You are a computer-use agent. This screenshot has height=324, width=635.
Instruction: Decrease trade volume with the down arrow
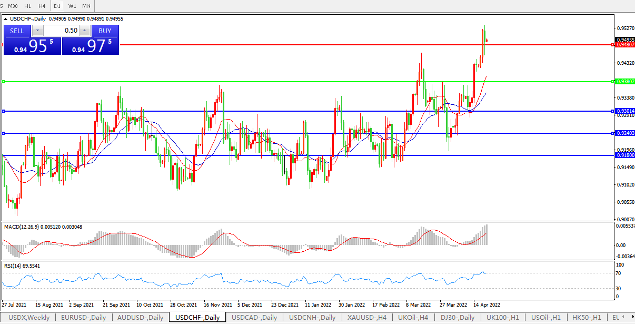[36, 31]
